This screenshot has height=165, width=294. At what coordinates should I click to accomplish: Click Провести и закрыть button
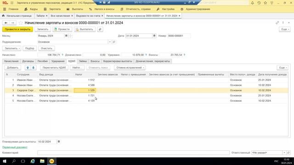[17, 29]
